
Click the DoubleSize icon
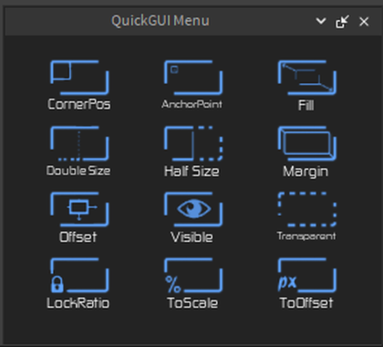(x=79, y=143)
